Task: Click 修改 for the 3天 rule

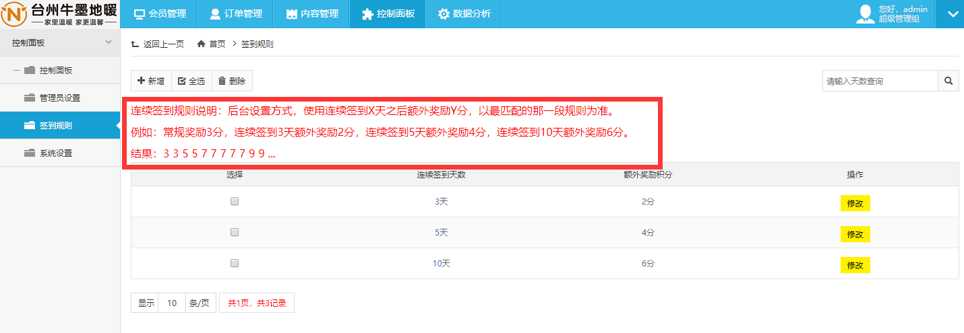Action: click(855, 203)
